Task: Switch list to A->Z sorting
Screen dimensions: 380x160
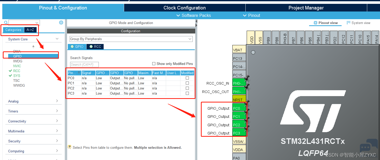Action: click(x=30, y=30)
